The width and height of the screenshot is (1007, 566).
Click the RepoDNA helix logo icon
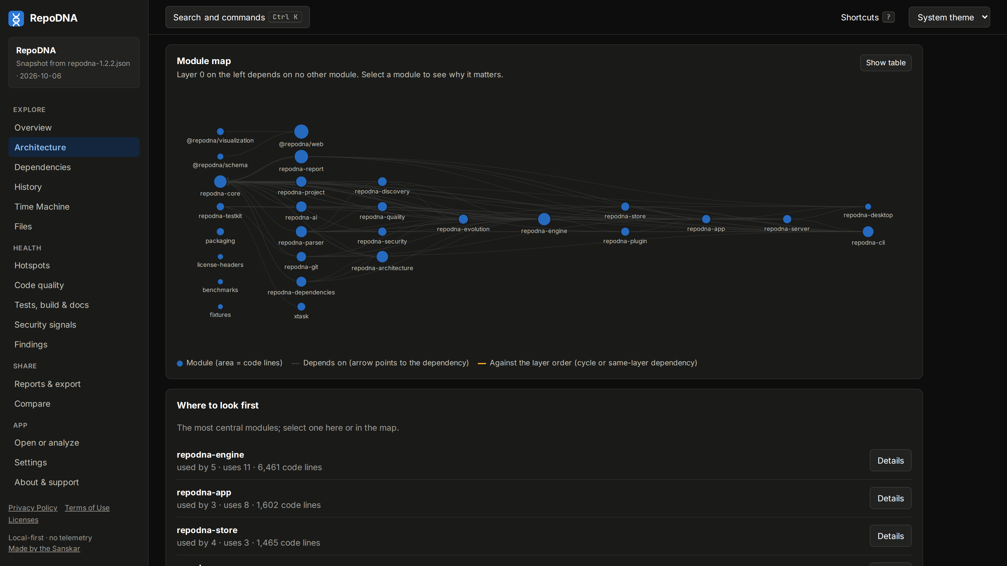pyautogui.click(x=16, y=18)
